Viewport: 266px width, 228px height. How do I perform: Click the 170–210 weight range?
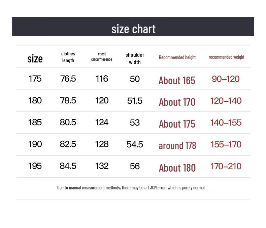[226, 166]
